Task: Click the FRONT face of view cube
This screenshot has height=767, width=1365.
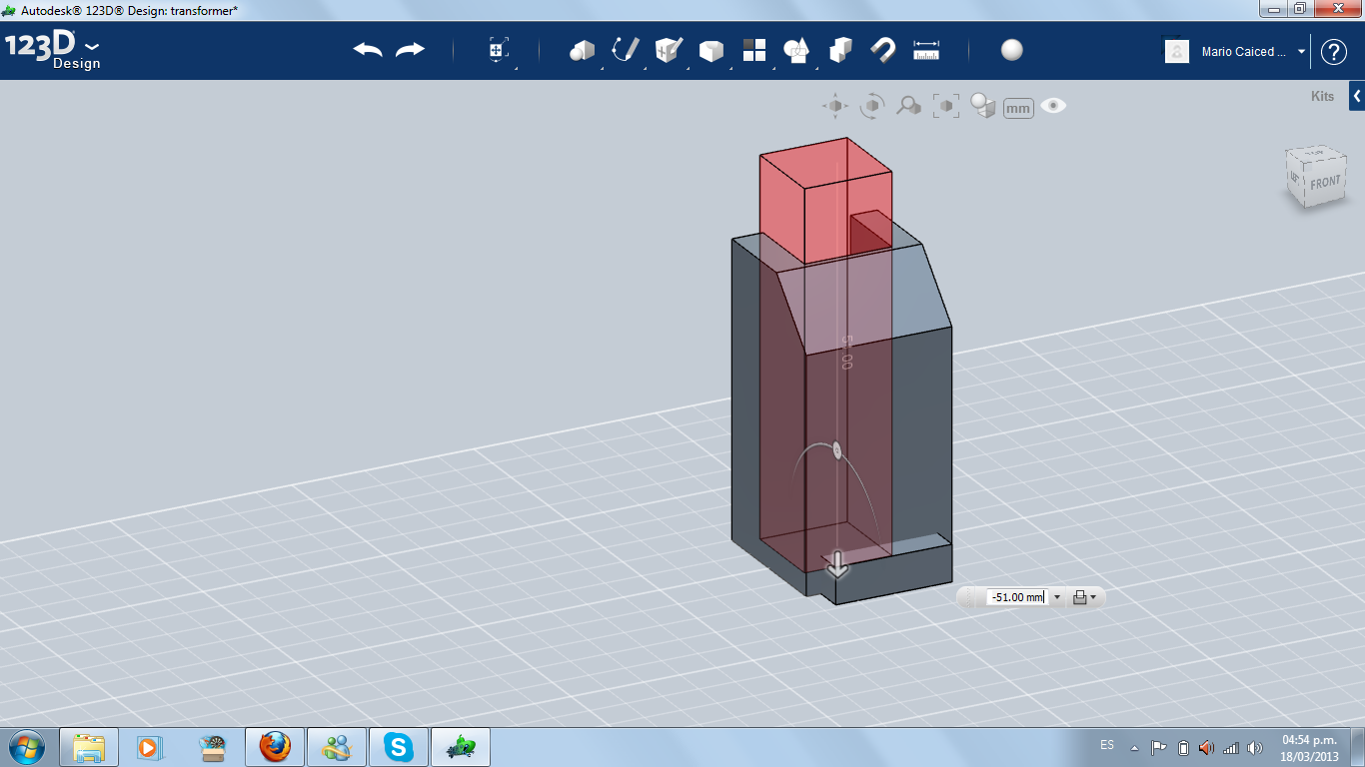Action: (1324, 183)
